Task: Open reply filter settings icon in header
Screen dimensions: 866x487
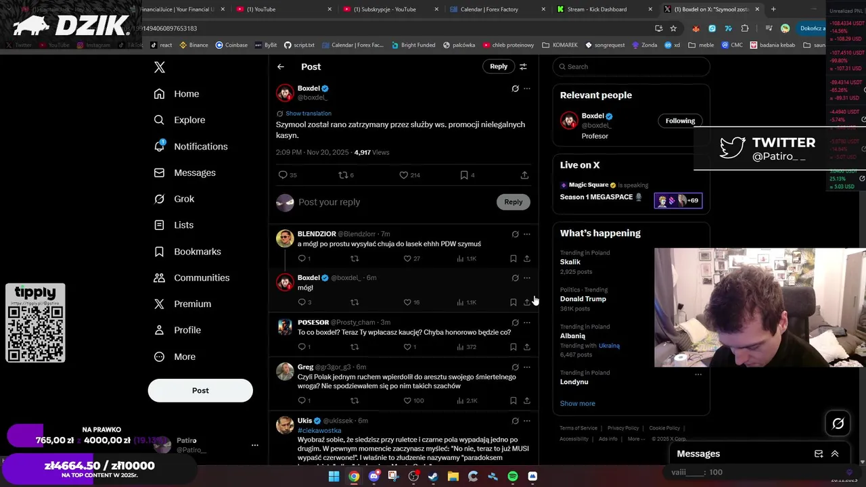Action: pyautogui.click(x=523, y=66)
